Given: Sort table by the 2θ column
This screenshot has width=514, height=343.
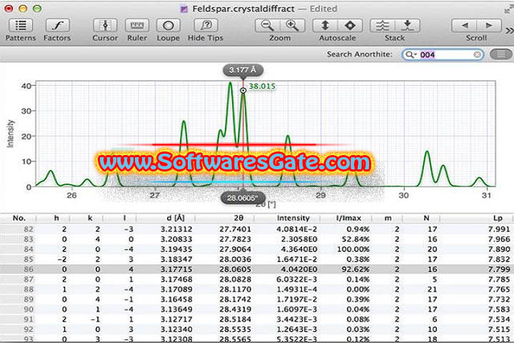Looking at the screenshot, I should [x=238, y=218].
